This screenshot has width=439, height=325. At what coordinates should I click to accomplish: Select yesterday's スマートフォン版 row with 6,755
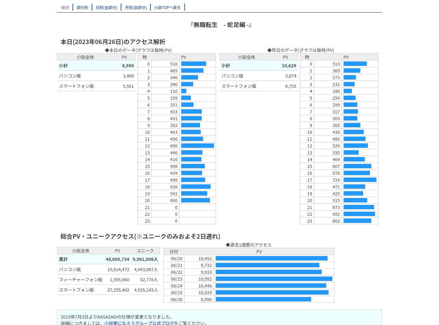tap(259, 86)
